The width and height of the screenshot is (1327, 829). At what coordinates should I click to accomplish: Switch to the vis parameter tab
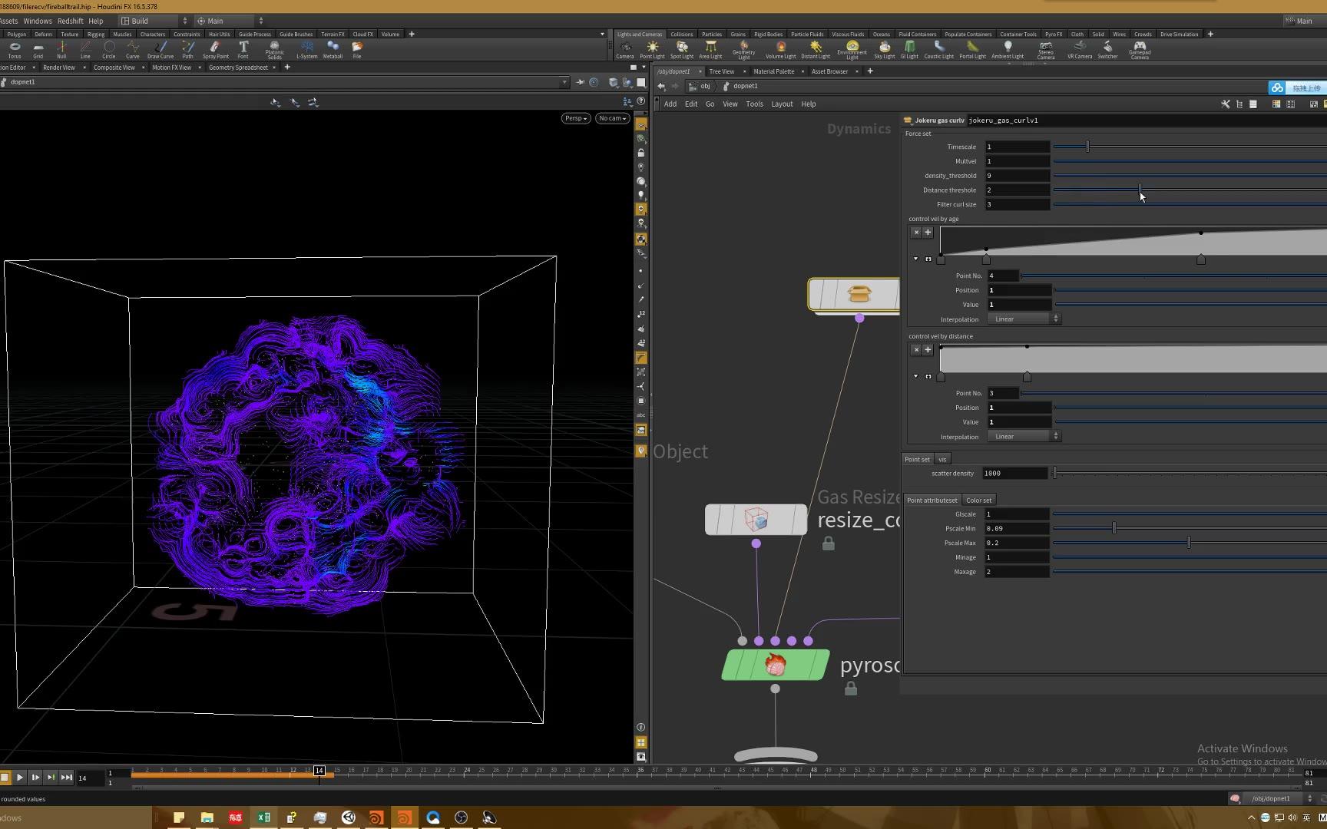(942, 460)
